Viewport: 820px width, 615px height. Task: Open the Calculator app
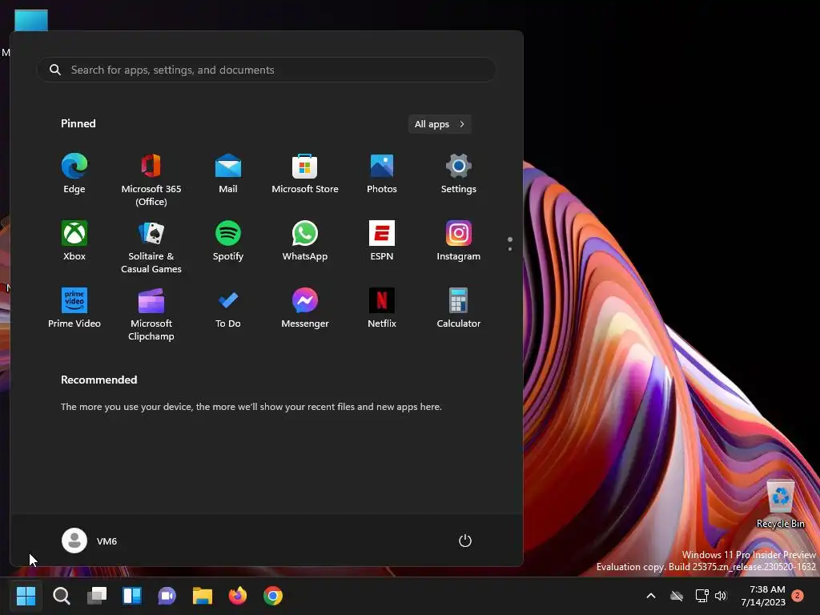[459, 308]
